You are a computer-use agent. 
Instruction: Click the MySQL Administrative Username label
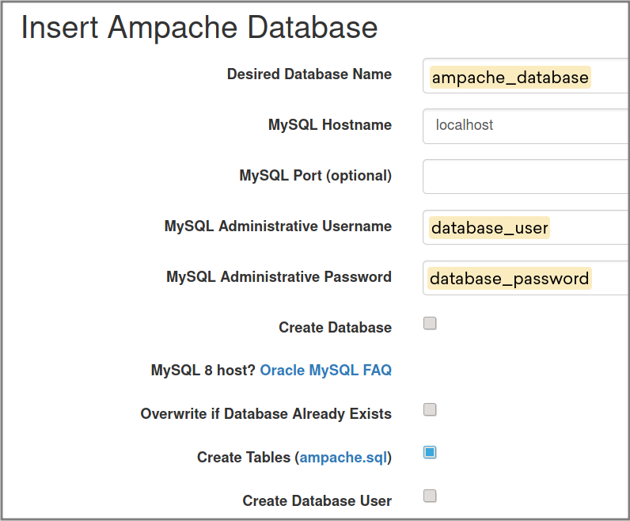(278, 226)
